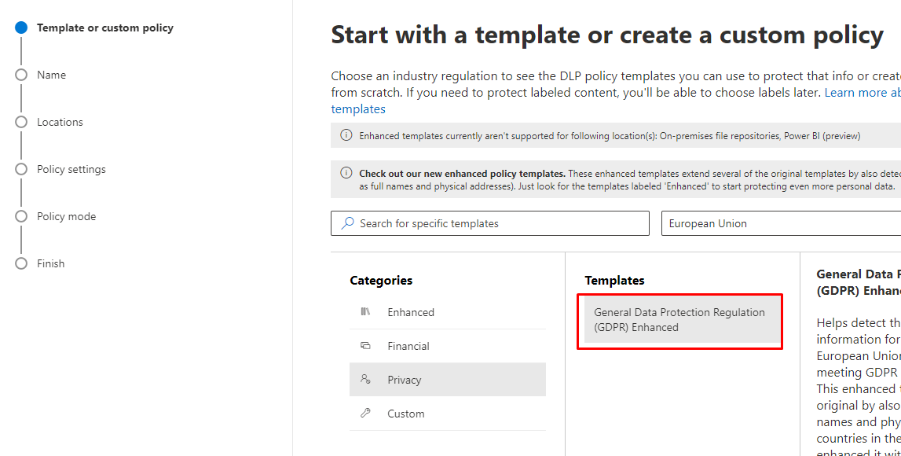Open the Custom category
The height and width of the screenshot is (456, 901).
tap(405, 414)
